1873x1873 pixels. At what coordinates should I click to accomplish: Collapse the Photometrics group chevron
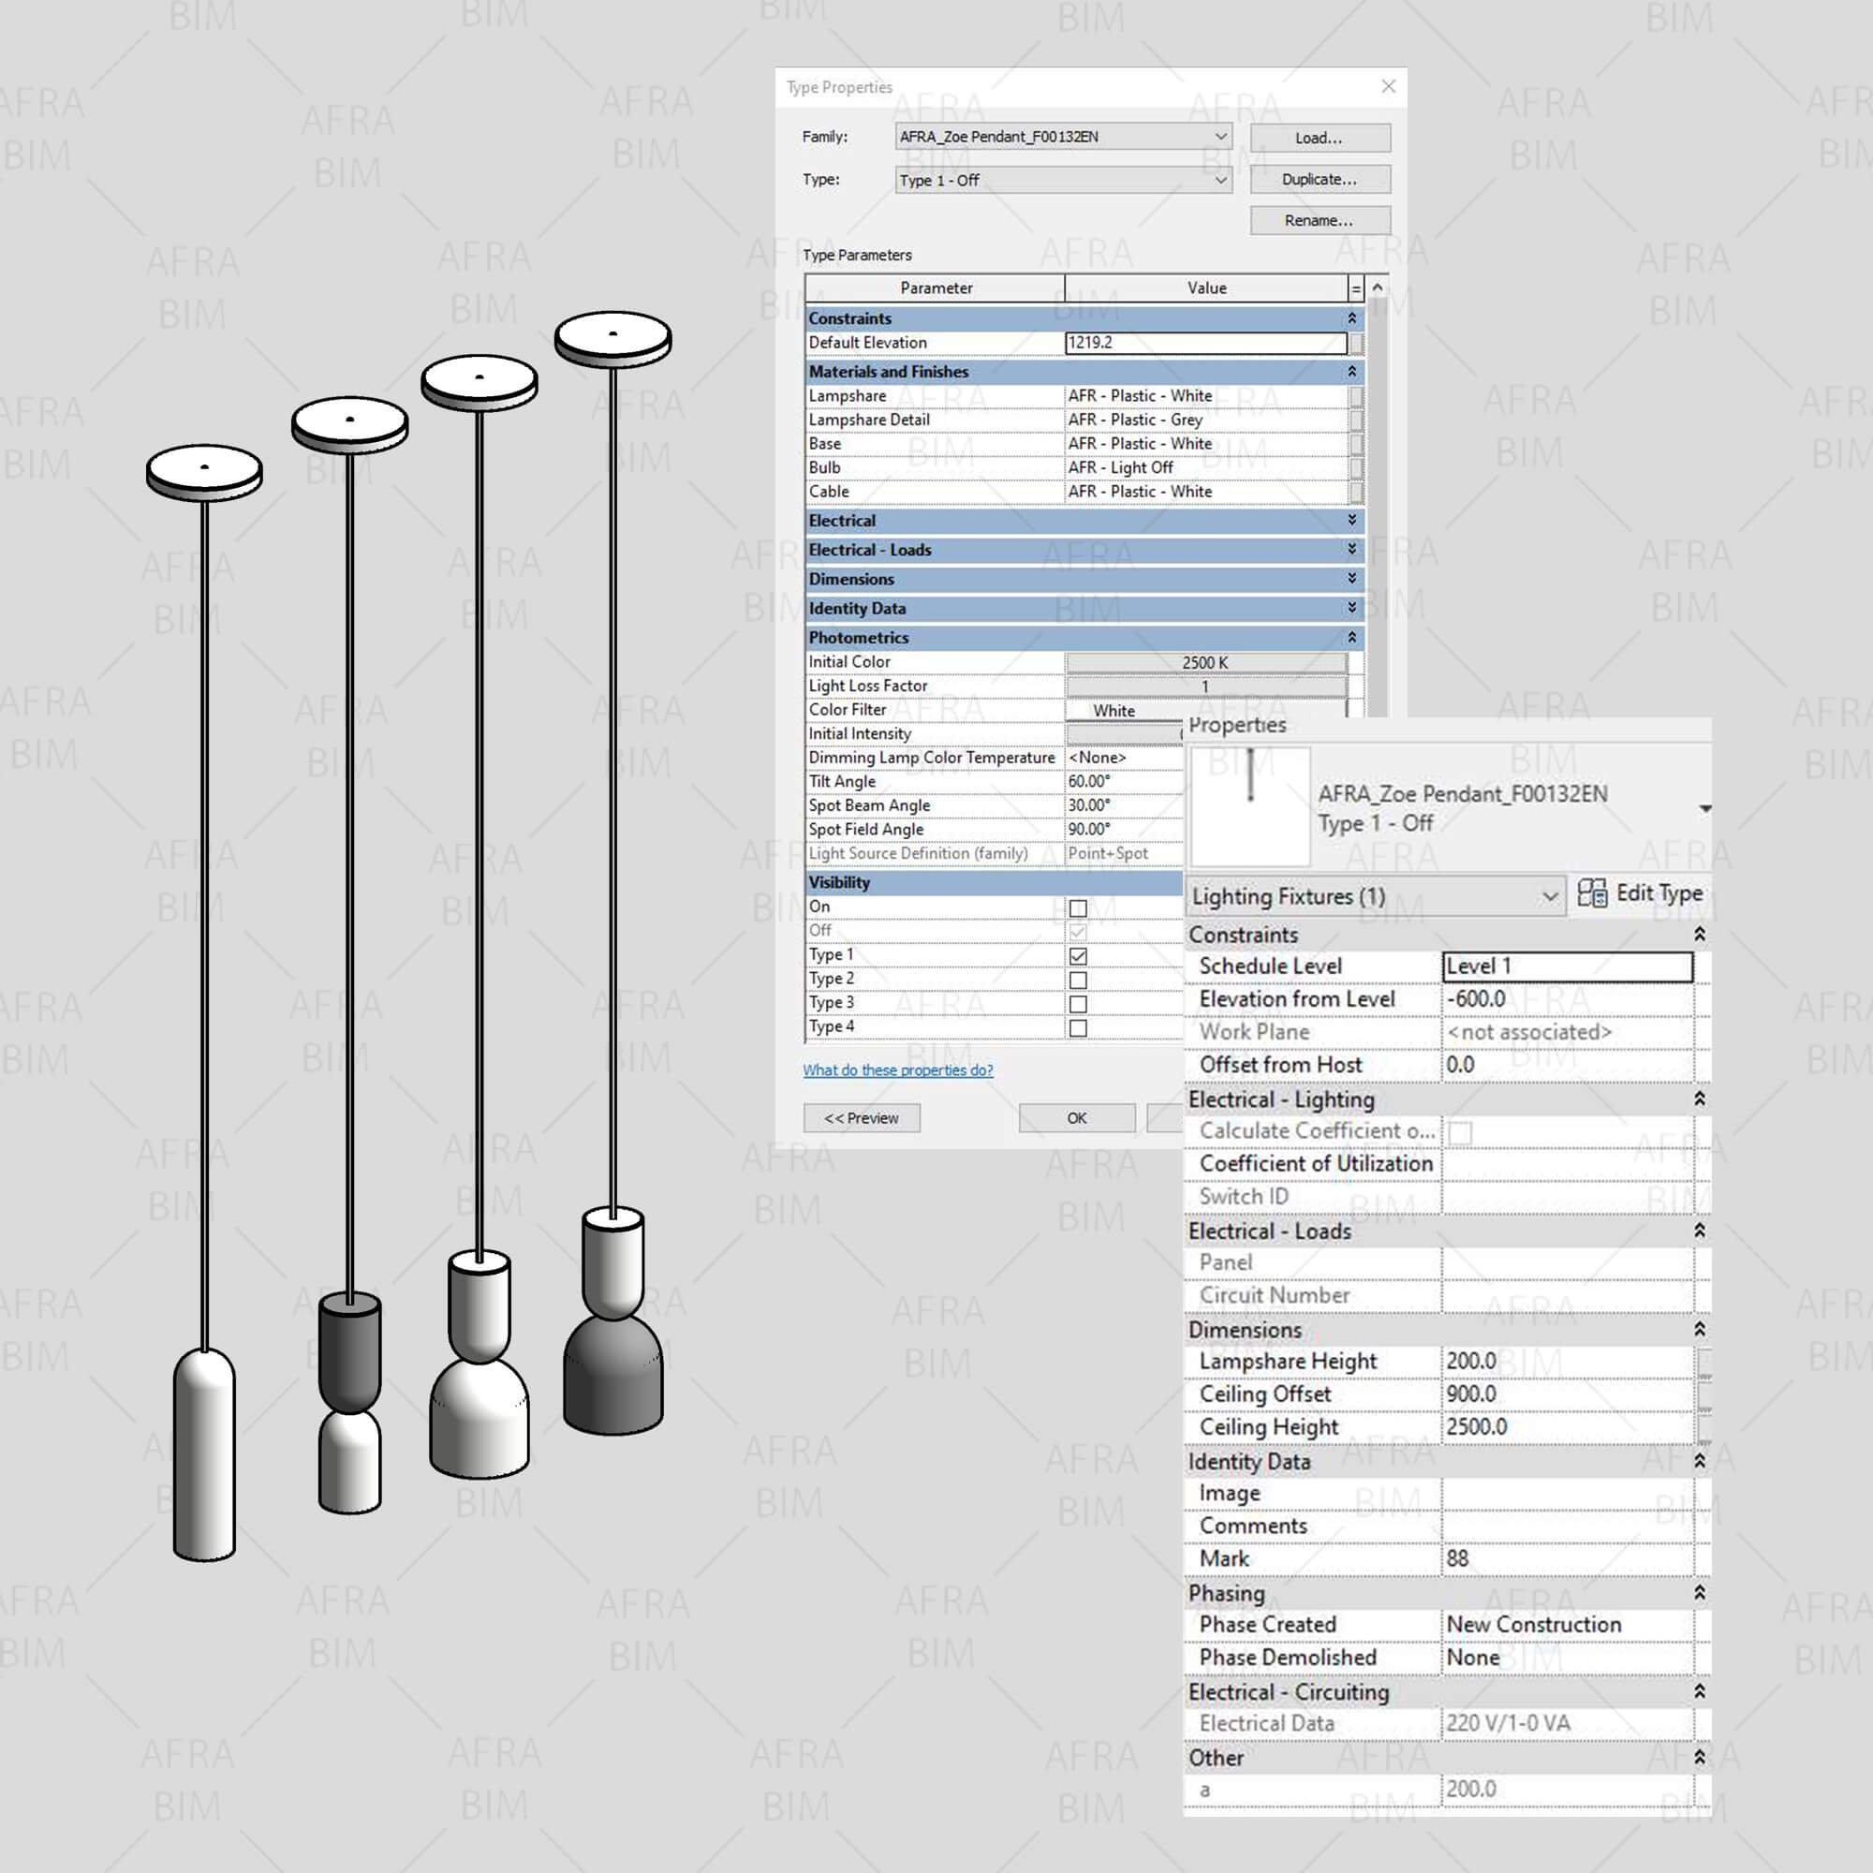1351,637
